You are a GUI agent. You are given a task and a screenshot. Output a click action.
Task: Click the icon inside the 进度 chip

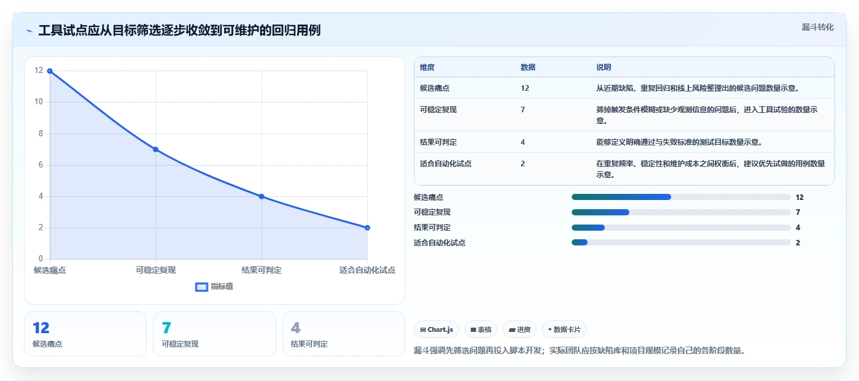click(x=511, y=329)
